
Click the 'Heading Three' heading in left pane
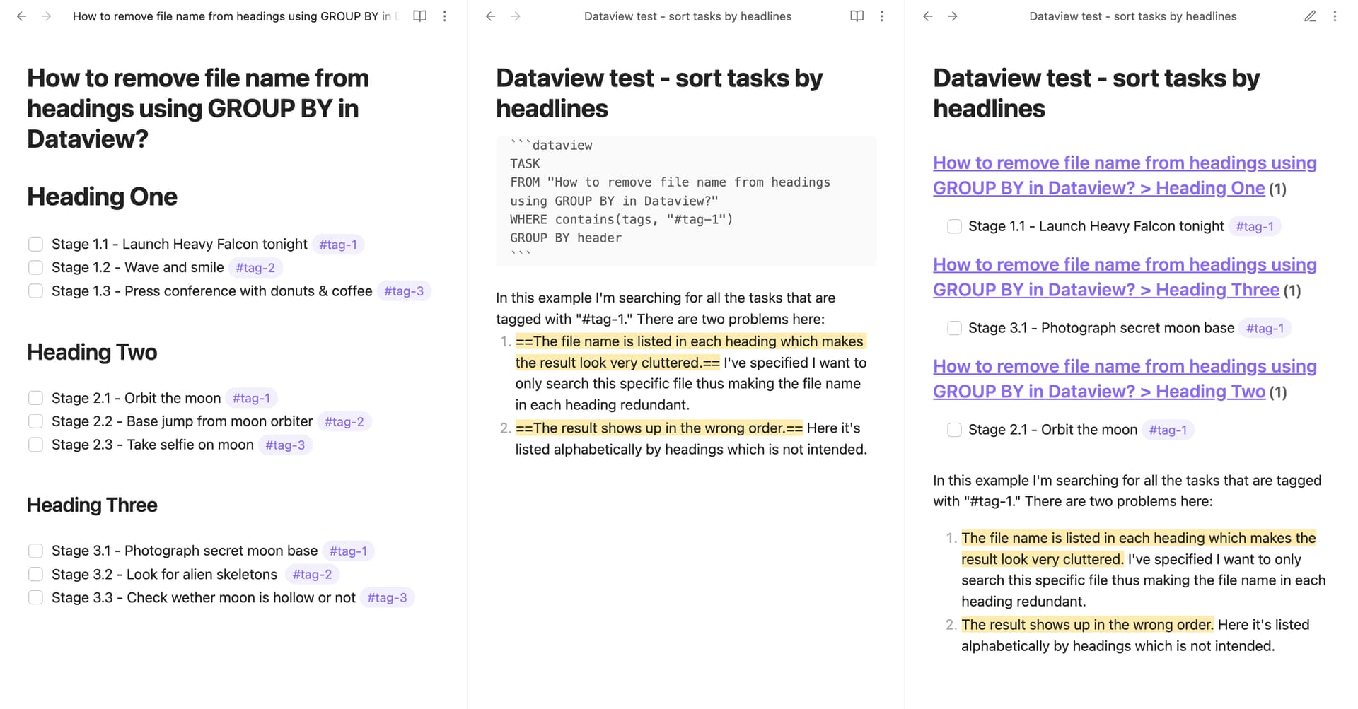pyautogui.click(x=92, y=505)
